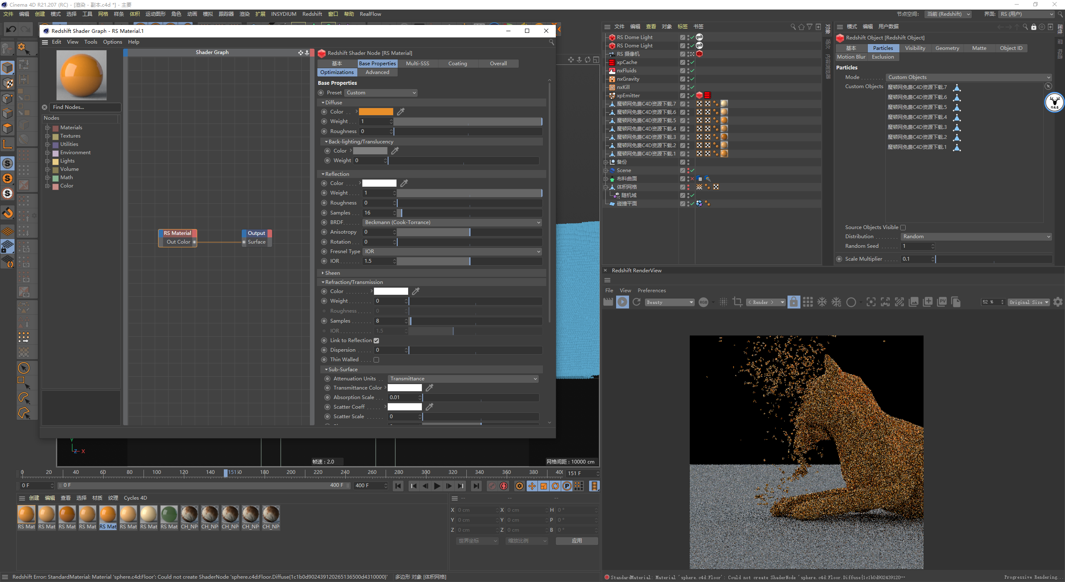Viewport: 1065px width, 582px height.
Task: Open the Distribution Random dropdown
Action: 976,237
